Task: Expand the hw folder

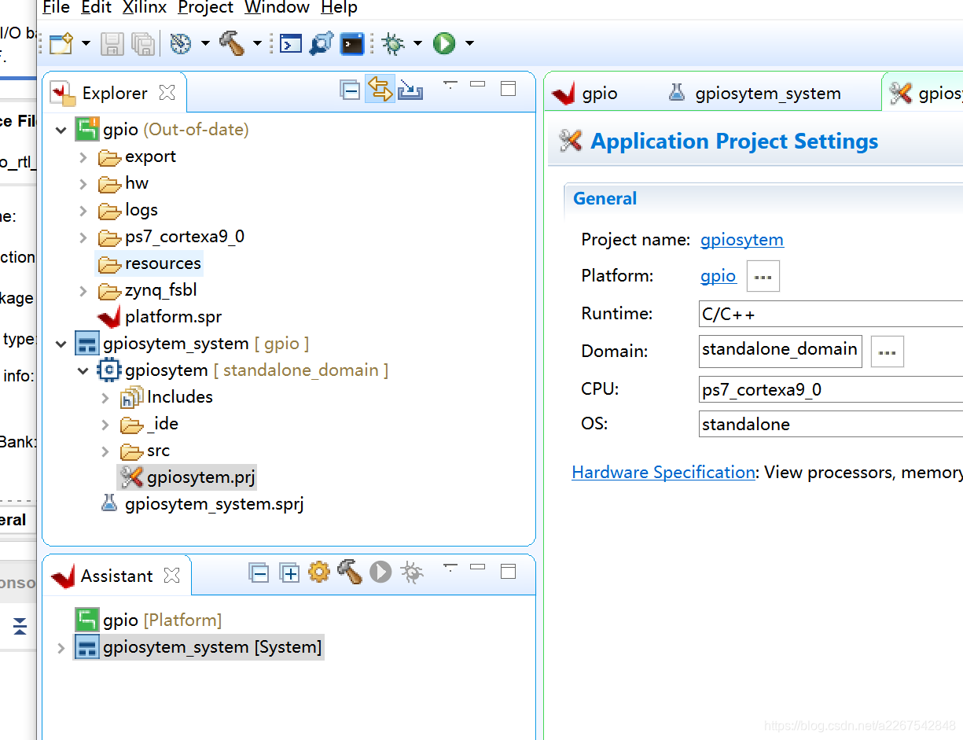Action: pos(83,184)
